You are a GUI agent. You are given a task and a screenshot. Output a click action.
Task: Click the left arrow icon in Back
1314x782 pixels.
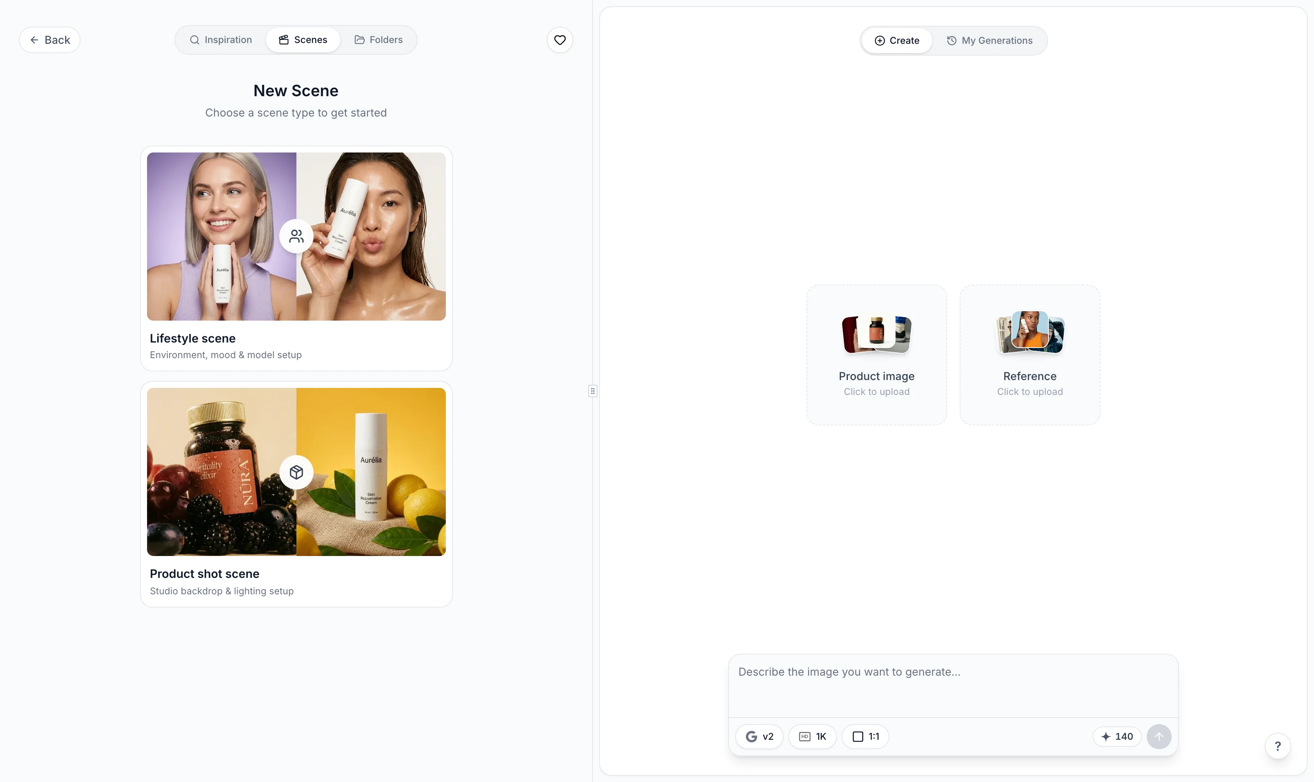34,40
